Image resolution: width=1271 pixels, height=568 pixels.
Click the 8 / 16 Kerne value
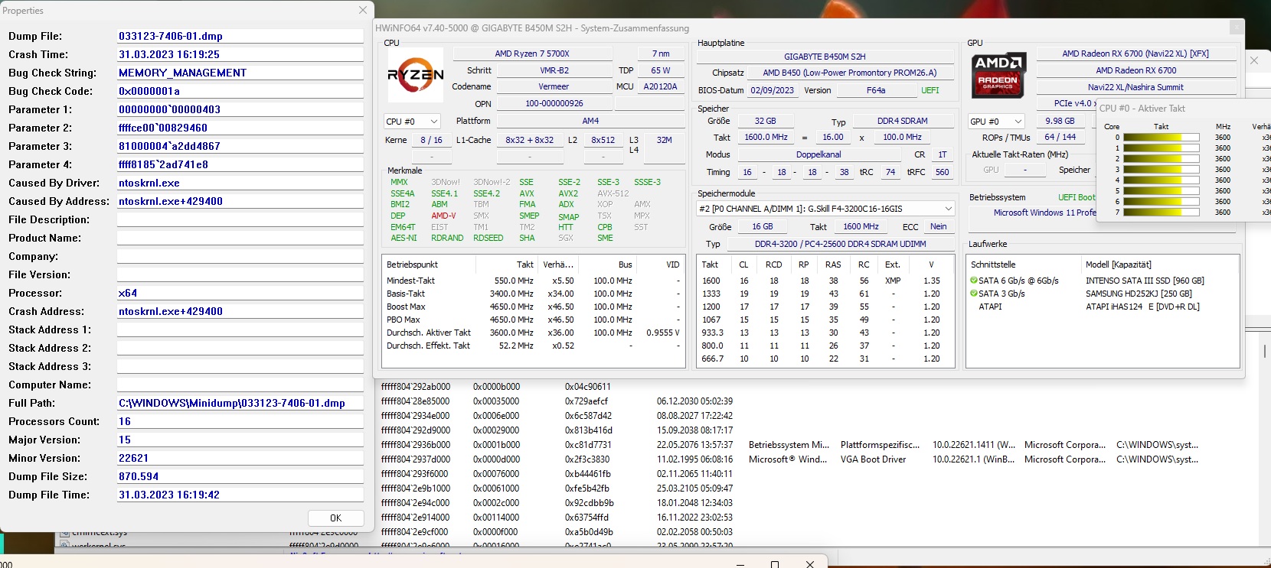click(x=431, y=140)
